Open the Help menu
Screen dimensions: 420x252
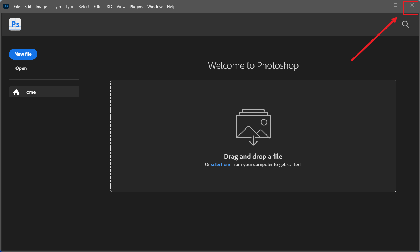pos(171,7)
